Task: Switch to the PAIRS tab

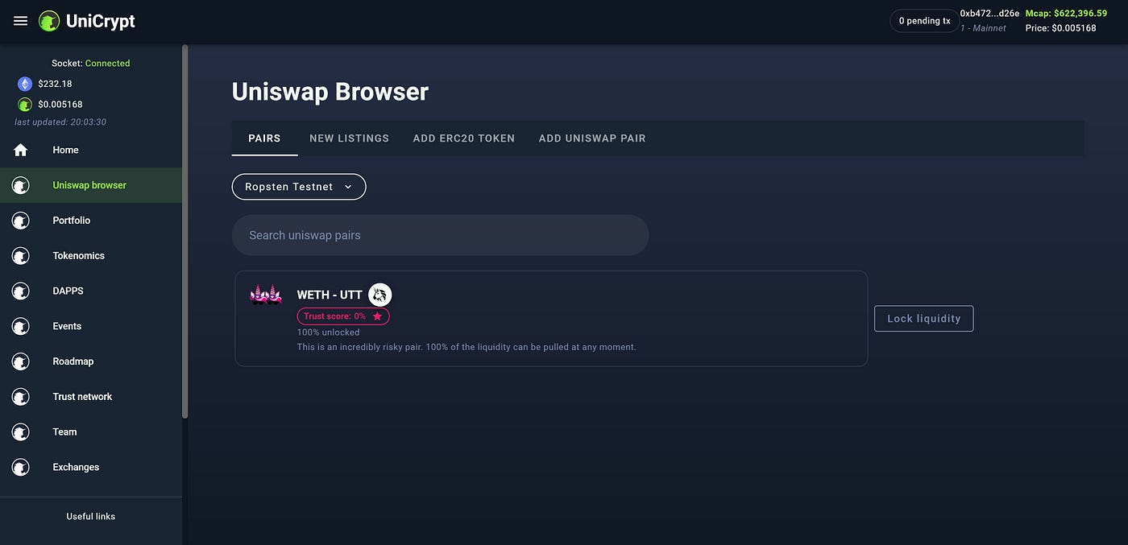Action: click(264, 138)
